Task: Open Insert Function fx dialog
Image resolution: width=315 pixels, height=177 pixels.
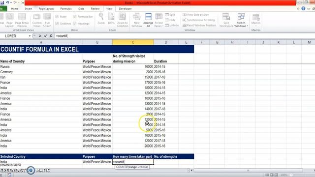Action: point(51,36)
